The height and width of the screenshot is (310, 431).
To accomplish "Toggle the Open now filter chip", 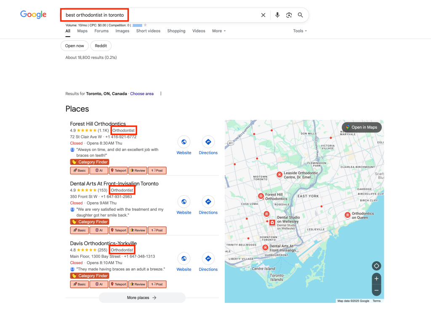I will pos(74,46).
